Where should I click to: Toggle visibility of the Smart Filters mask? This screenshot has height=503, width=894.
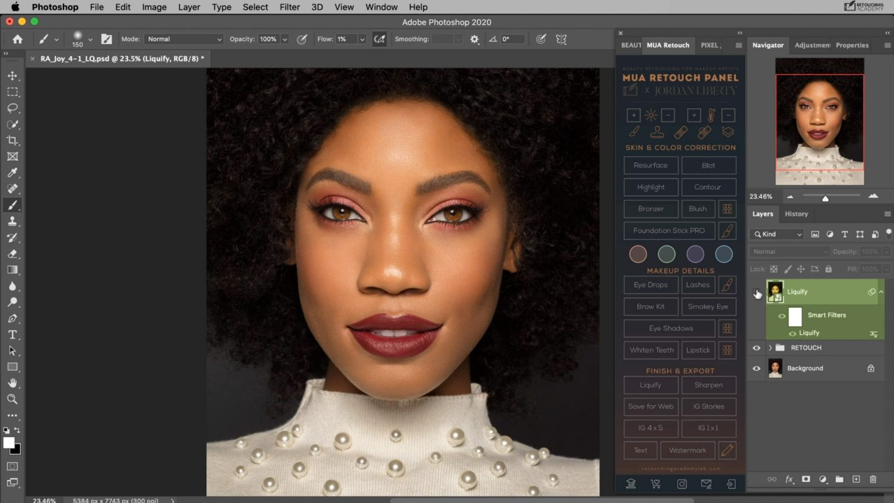click(x=783, y=316)
